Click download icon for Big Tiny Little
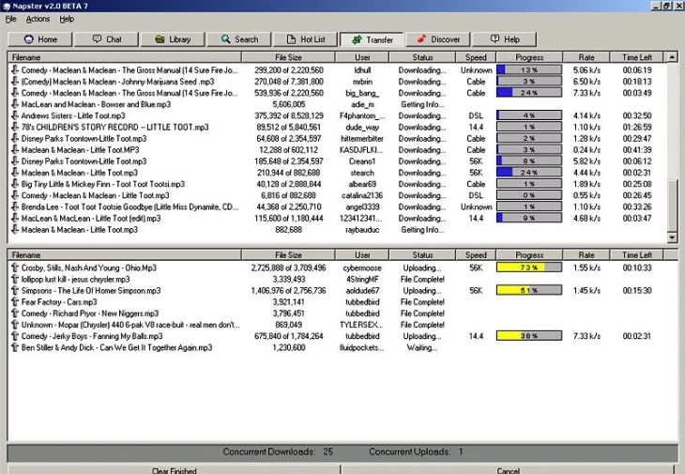 [x=15, y=183]
